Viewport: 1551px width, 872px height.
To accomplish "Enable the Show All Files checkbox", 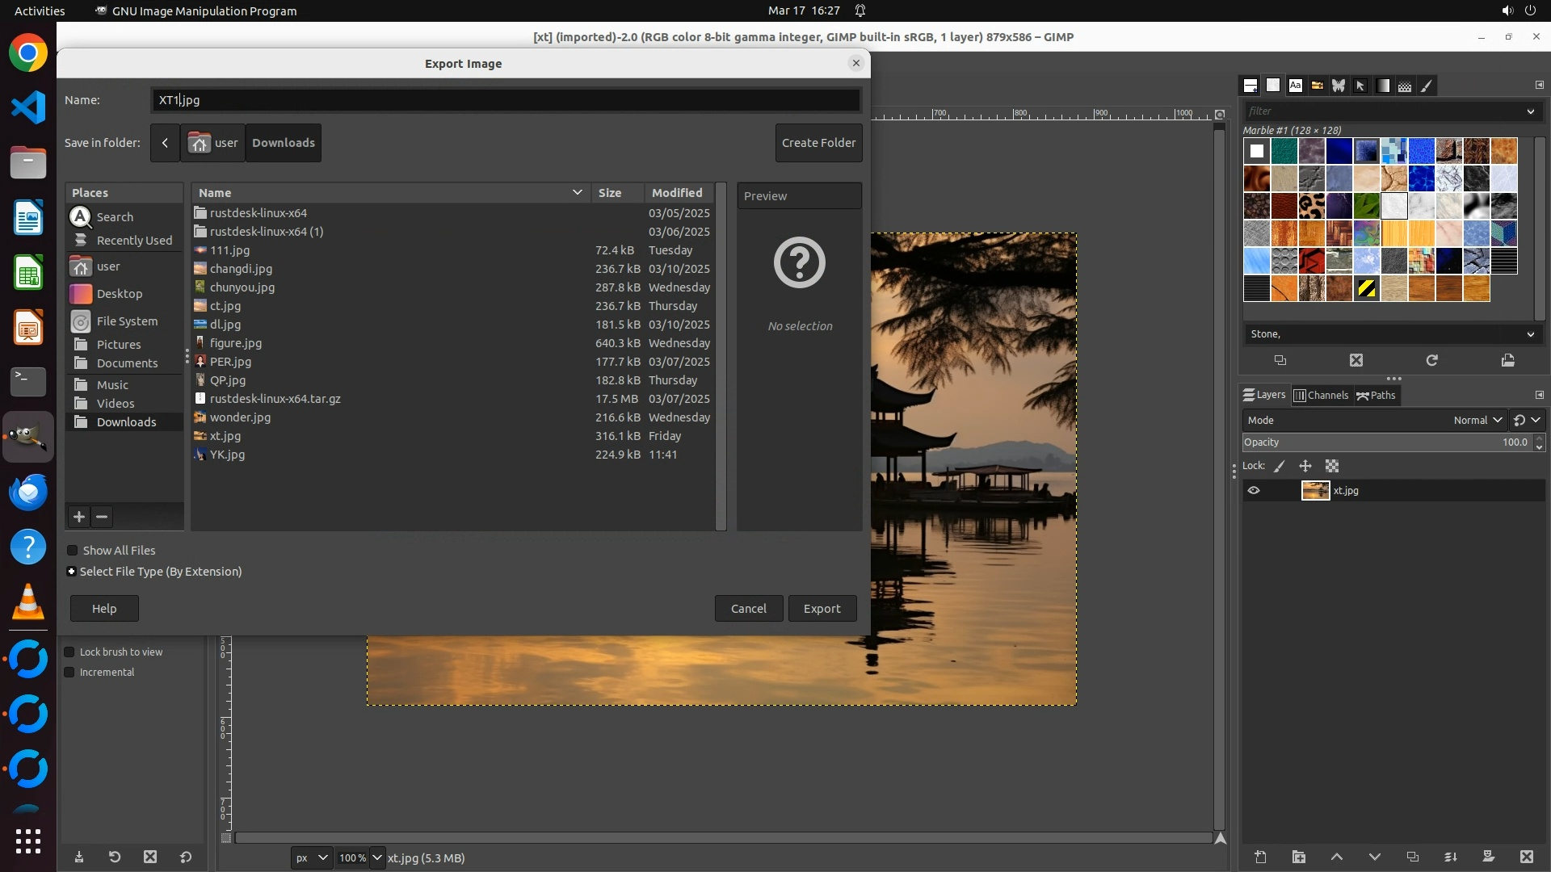I will 73,551.
